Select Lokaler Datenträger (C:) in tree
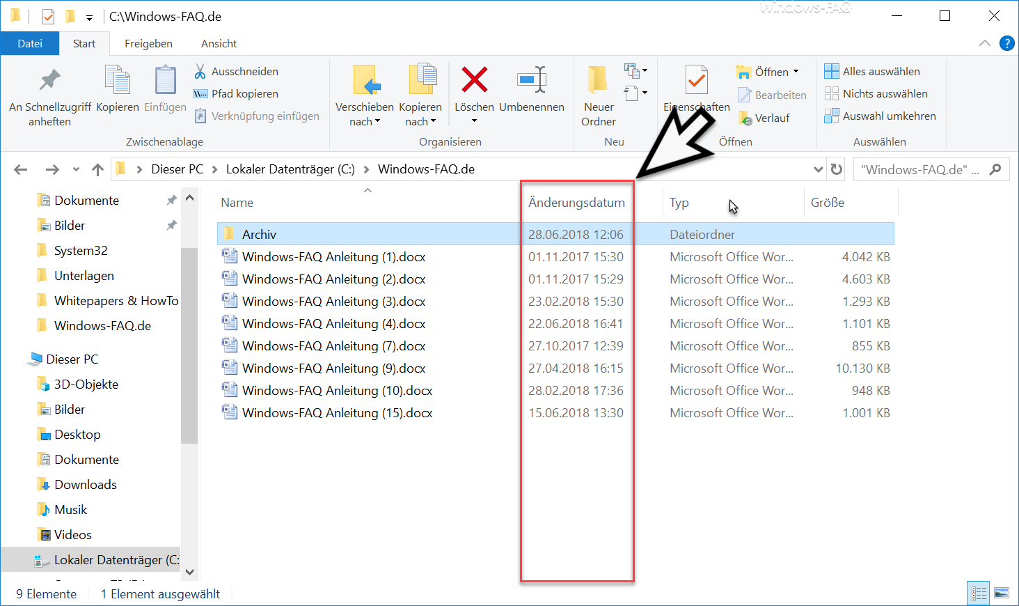Image resolution: width=1019 pixels, height=606 pixels. point(90,559)
